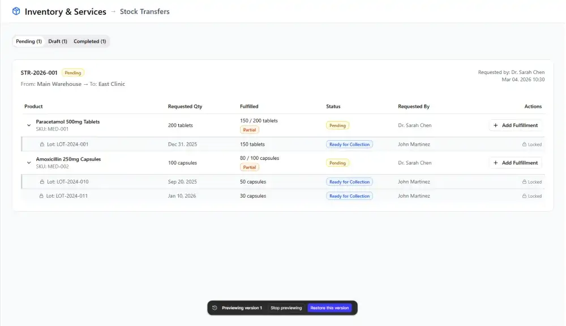Click lock icon beside Lot: LOT-2024-011

pyautogui.click(x=41, y=196)
